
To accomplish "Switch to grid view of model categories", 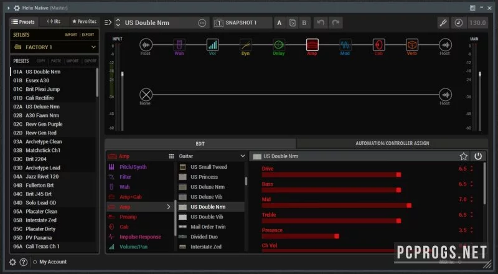I will (171, 156).
